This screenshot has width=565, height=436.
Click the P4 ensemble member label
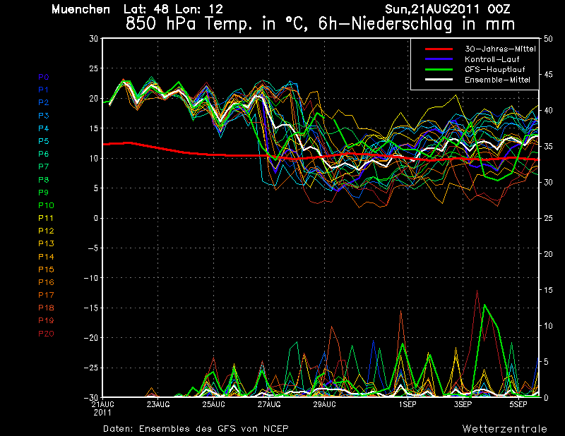coord(44,128)
